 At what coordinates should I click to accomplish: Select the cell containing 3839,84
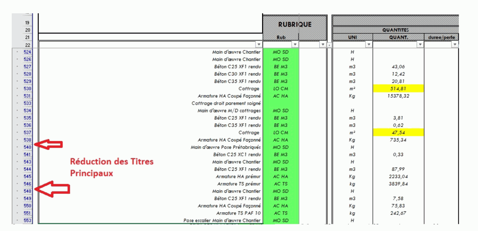click(398, 184)
